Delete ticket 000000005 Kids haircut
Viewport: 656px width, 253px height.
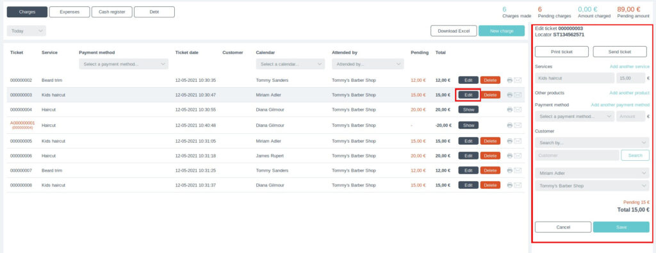point(490,141)
